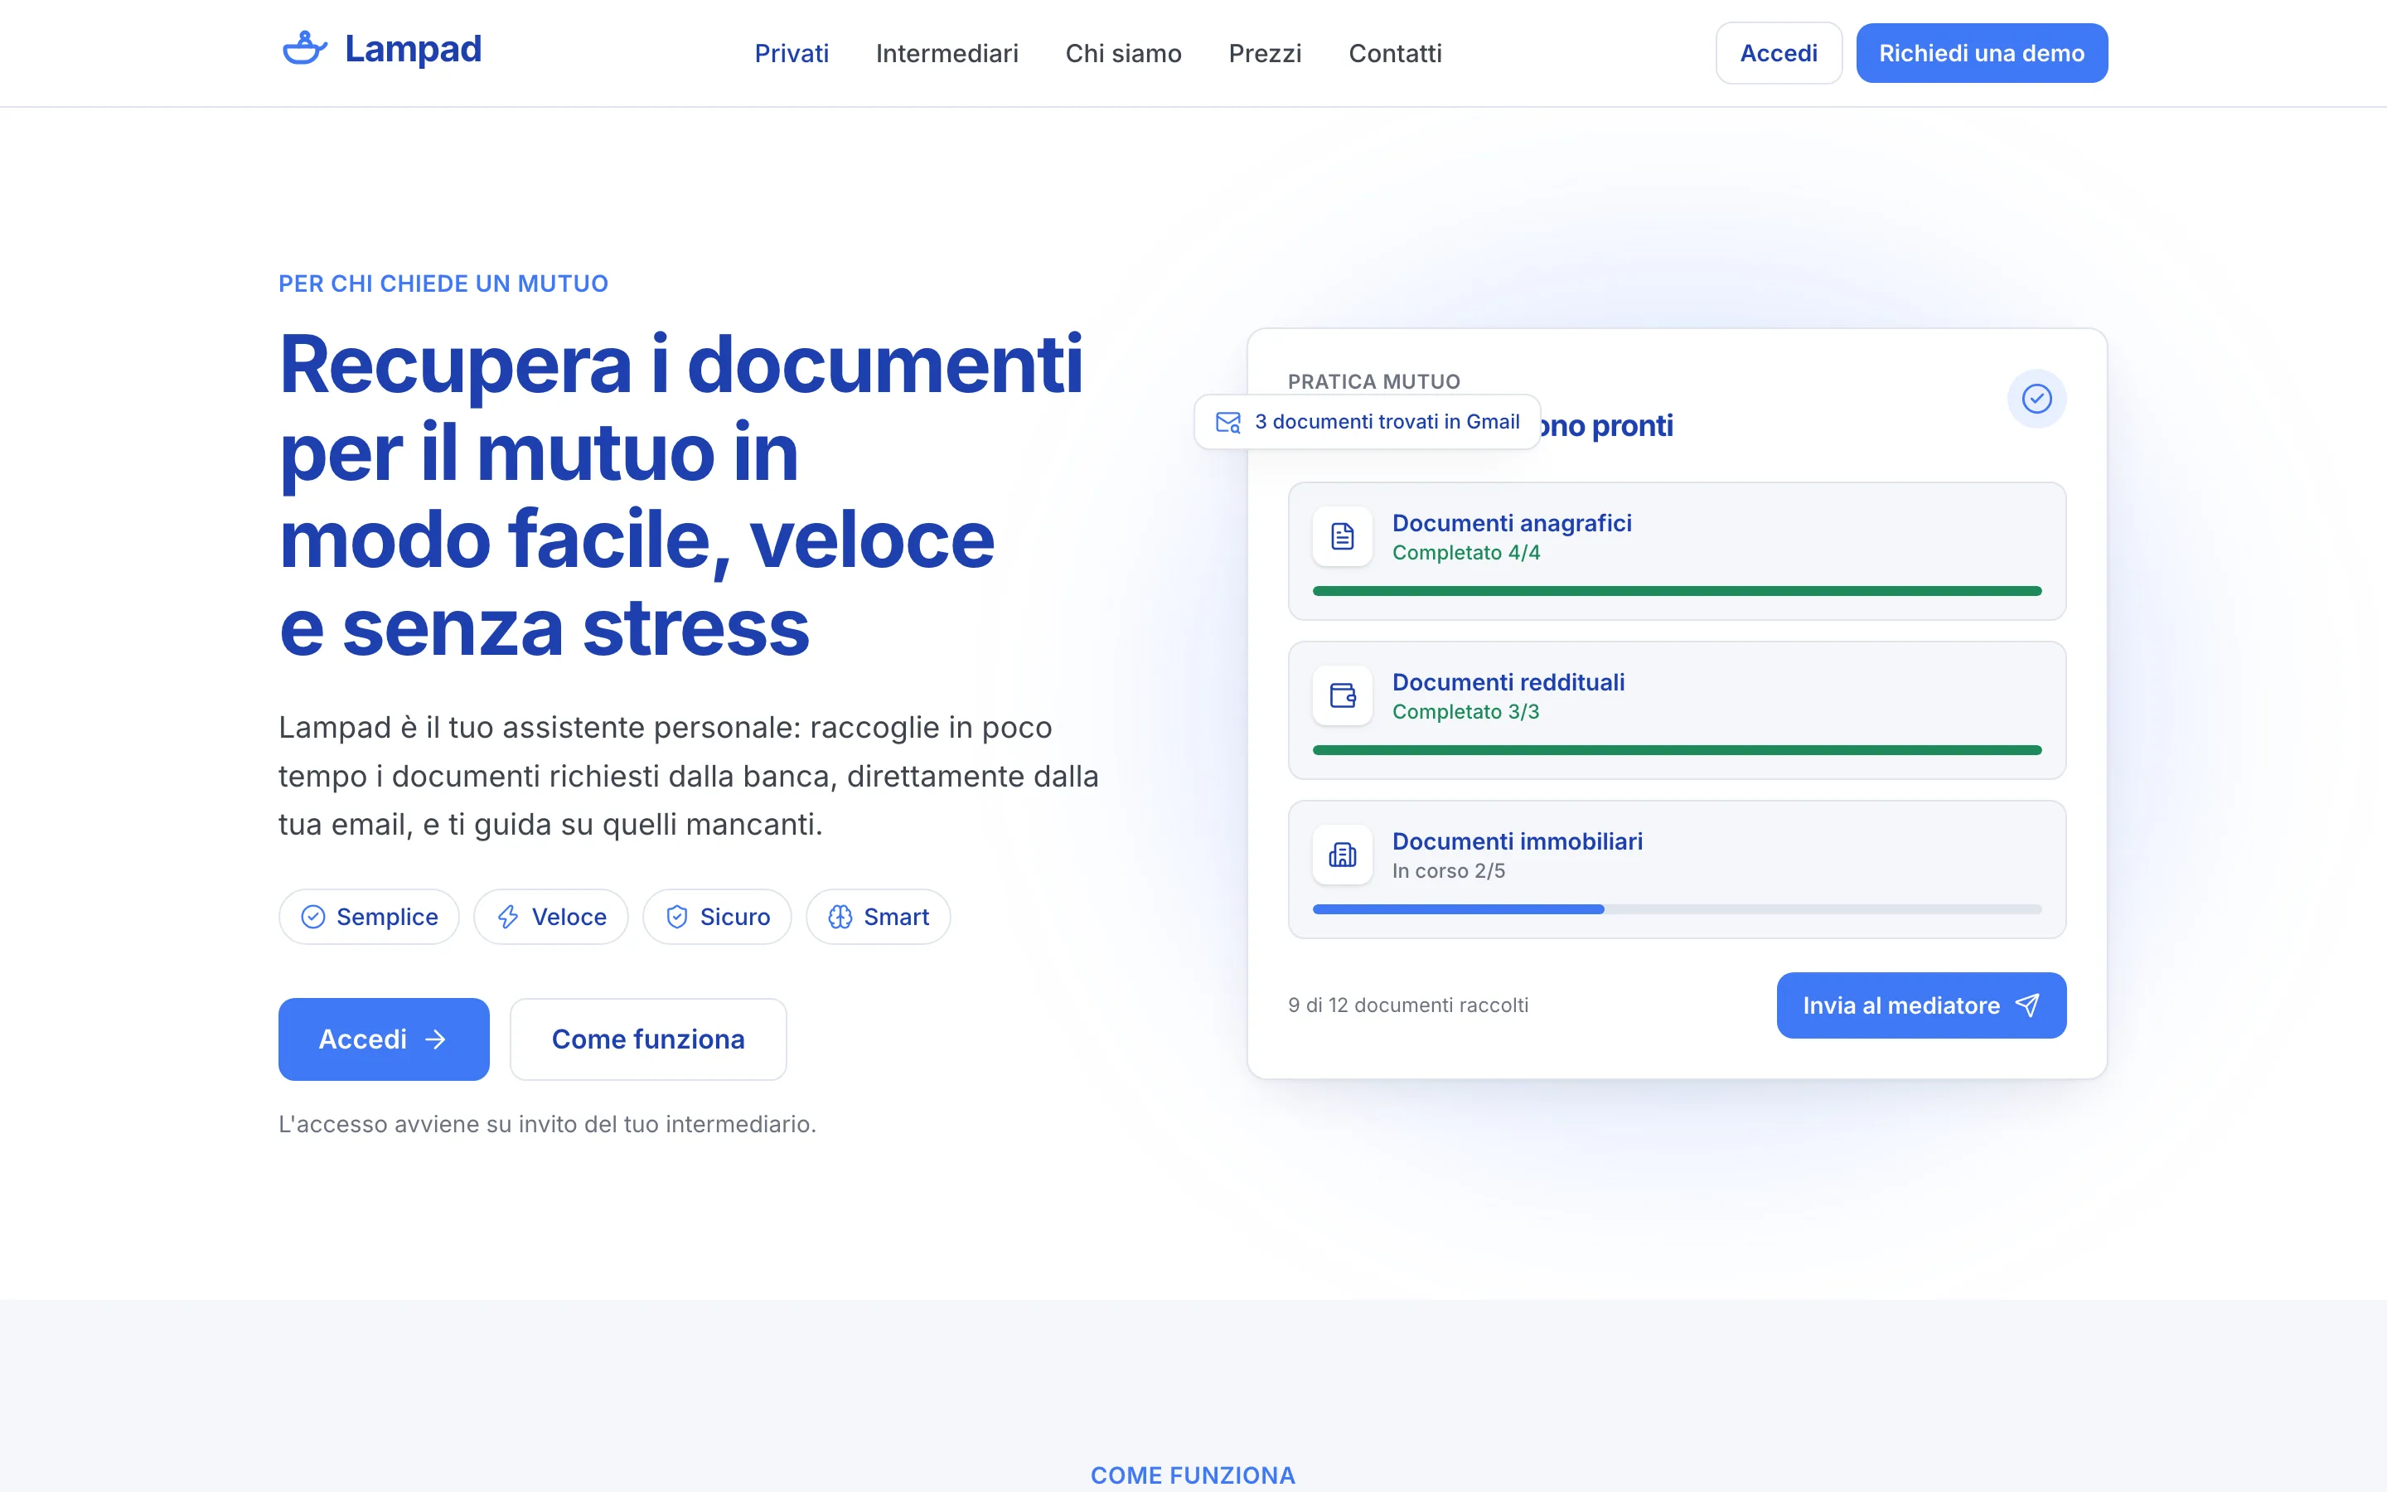Click the COME FUNZIONA section heading
The image size is (2387, 1492).
pos(1193,1475)
